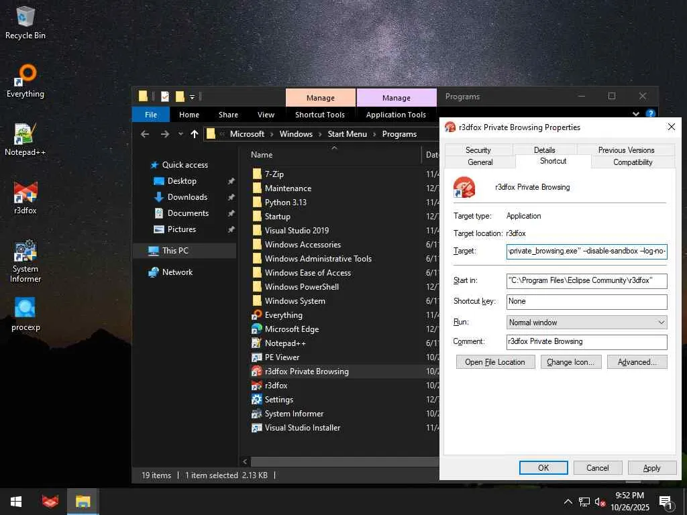Open the Recycle Bin desktop icon
This screenshot has height=515, width=687.
point(25,23)
